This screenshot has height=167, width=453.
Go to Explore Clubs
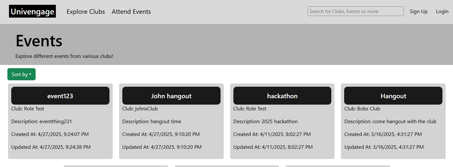[x=86, y=12]
